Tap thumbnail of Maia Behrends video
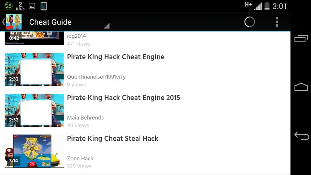This screenshot has height=175, width=311. (34, 110)
